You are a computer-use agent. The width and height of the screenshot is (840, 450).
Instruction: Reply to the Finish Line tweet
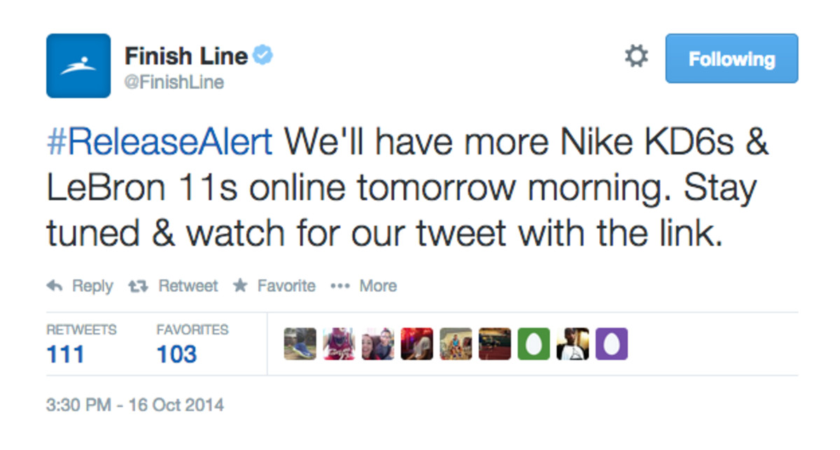(80, 286)
